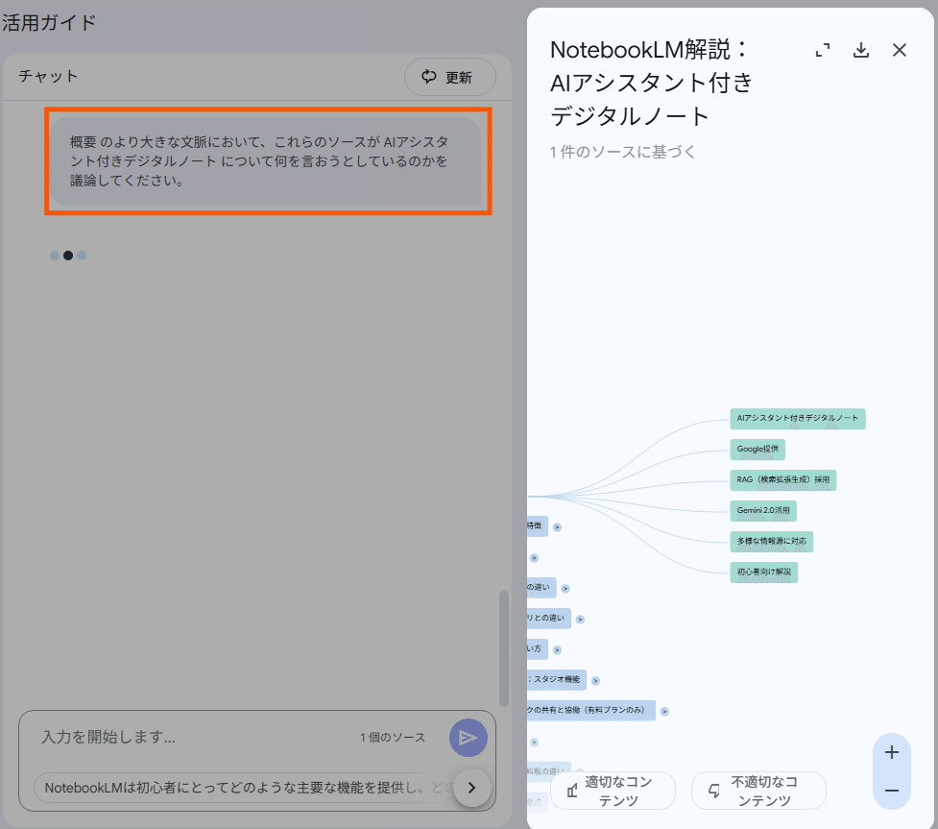Refresh the chat with the 更新 icon

click(x=449, y=77)
